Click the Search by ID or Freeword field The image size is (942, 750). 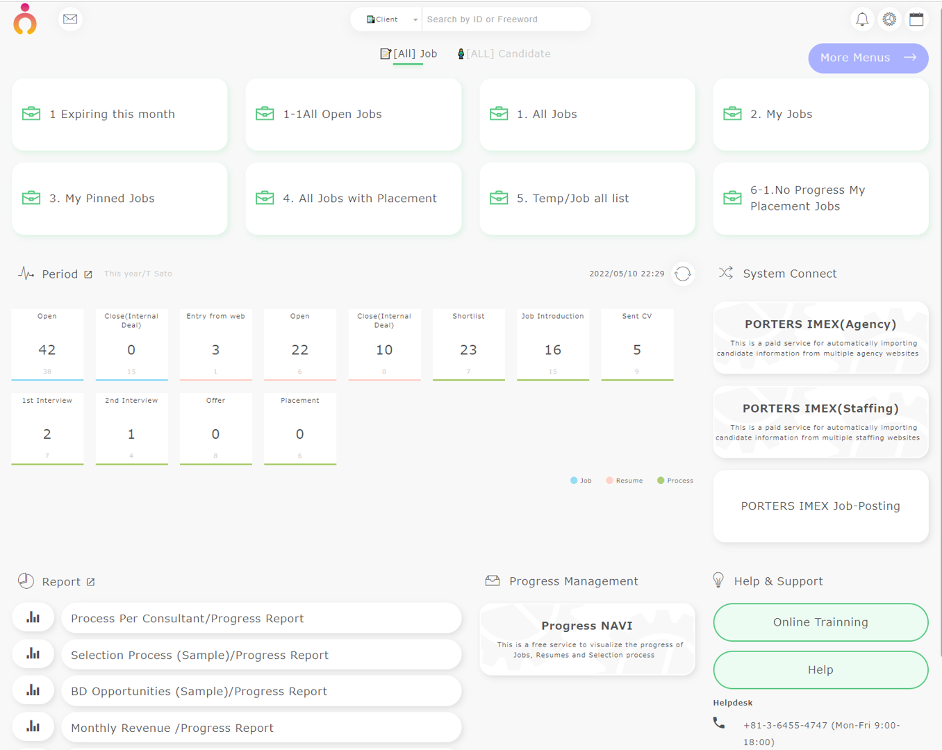click(x=506, y=19)
